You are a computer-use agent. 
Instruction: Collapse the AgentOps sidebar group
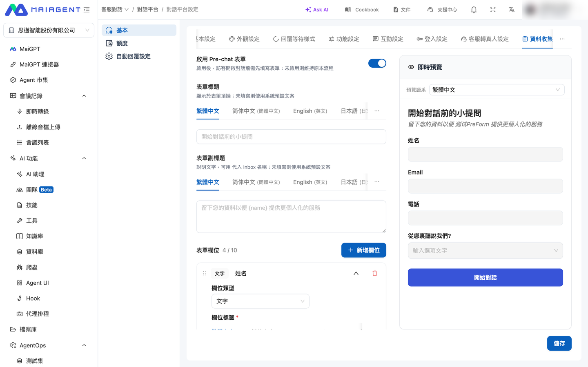pos(84,345)
